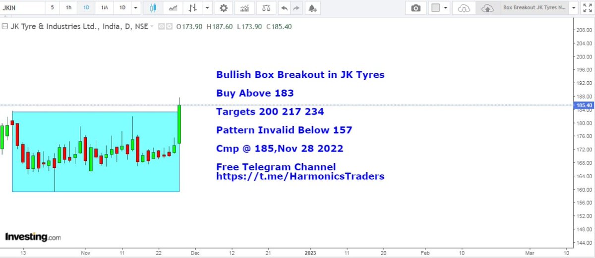This screenshot has width=595, height=258.
Task: Save chart with cloud upload icon
Action: (x=487, y=8)
